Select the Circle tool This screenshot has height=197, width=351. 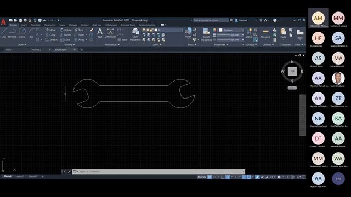[x=22, y=33]
